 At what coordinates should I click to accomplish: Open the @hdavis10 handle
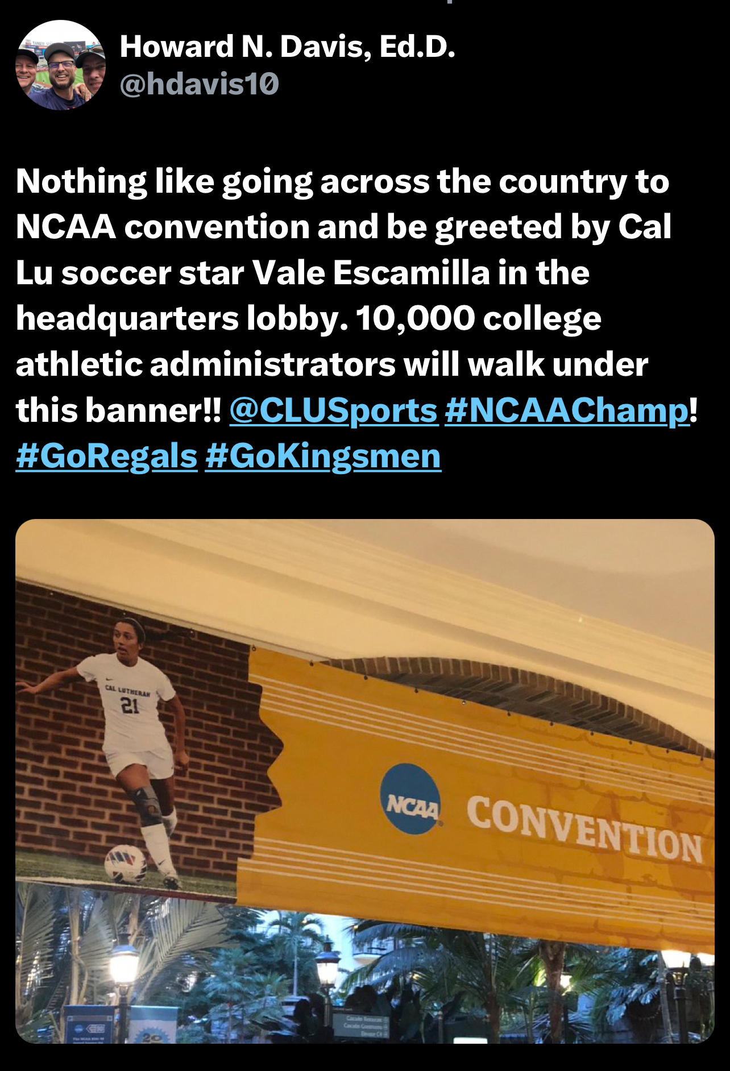[x=200, y=84]
